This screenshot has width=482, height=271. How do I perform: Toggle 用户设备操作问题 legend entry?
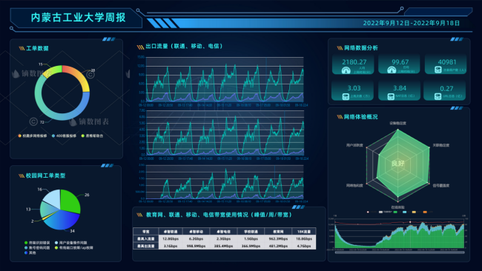70,243
